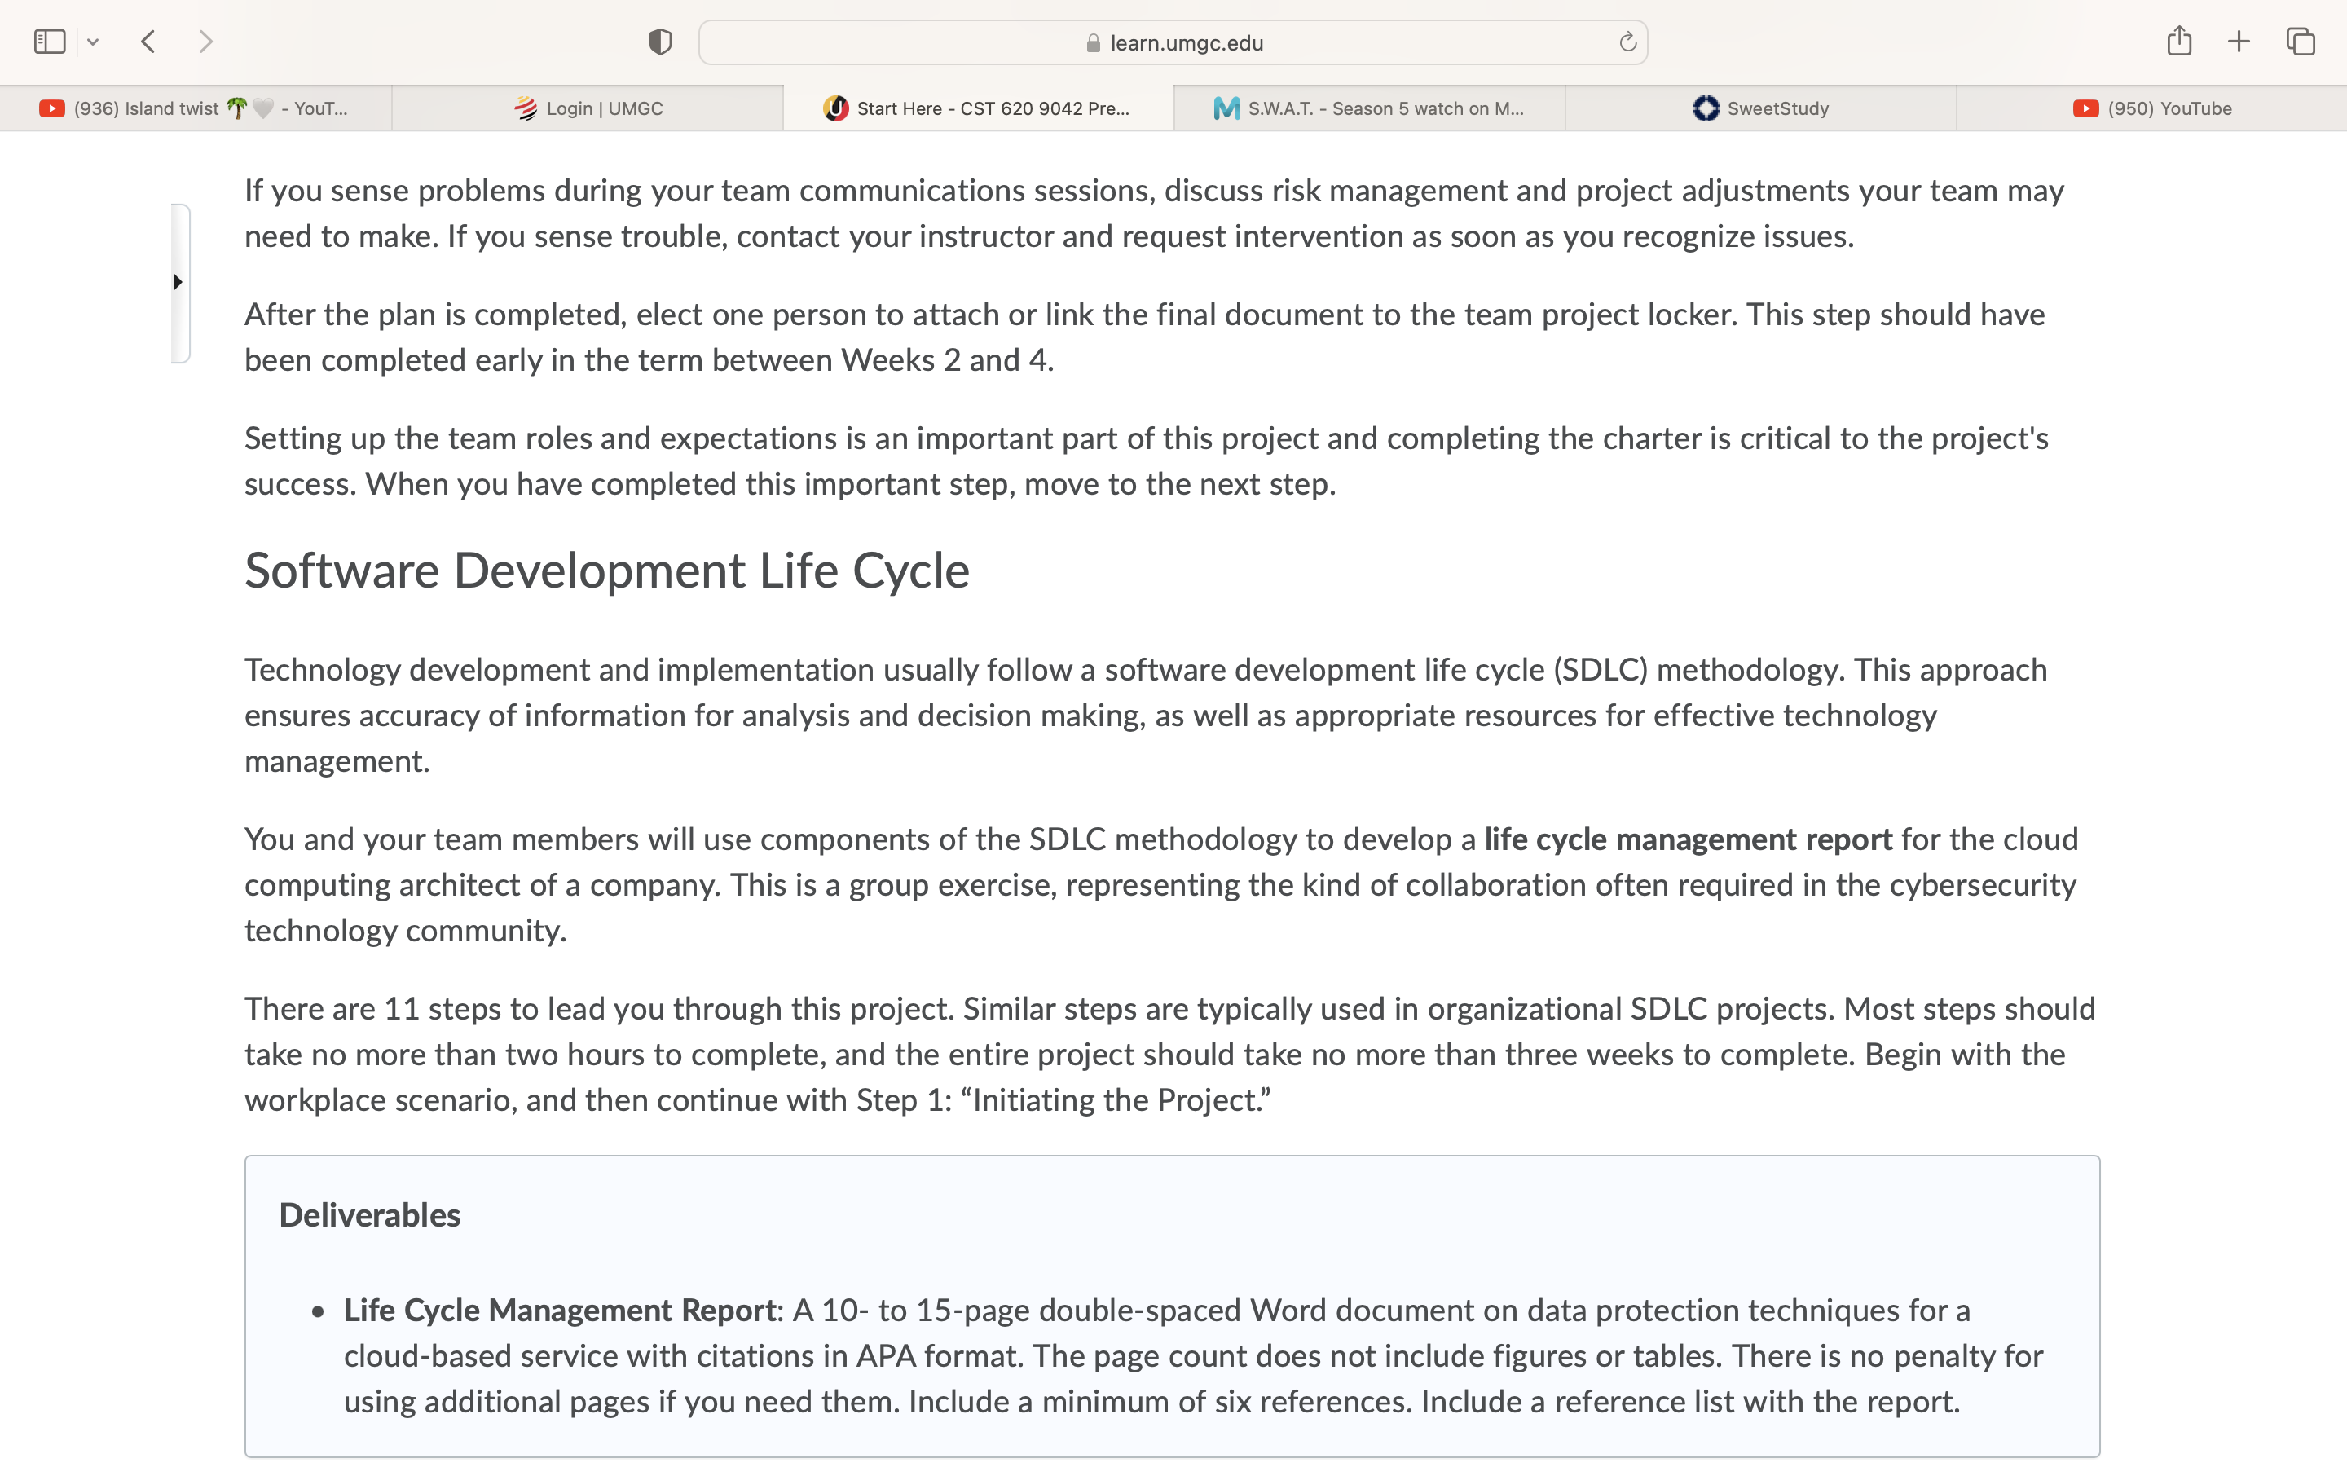
Task: Show the tab overview icon
Action: point(2301,42)
